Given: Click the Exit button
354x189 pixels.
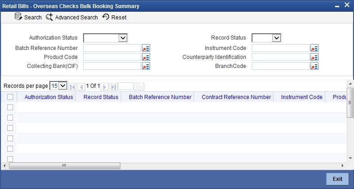Looking at the screenshot, I should coord(337,179).
